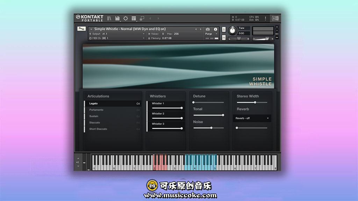
Task: Open Kontakt options gear
Action: [x=126, y=18]
